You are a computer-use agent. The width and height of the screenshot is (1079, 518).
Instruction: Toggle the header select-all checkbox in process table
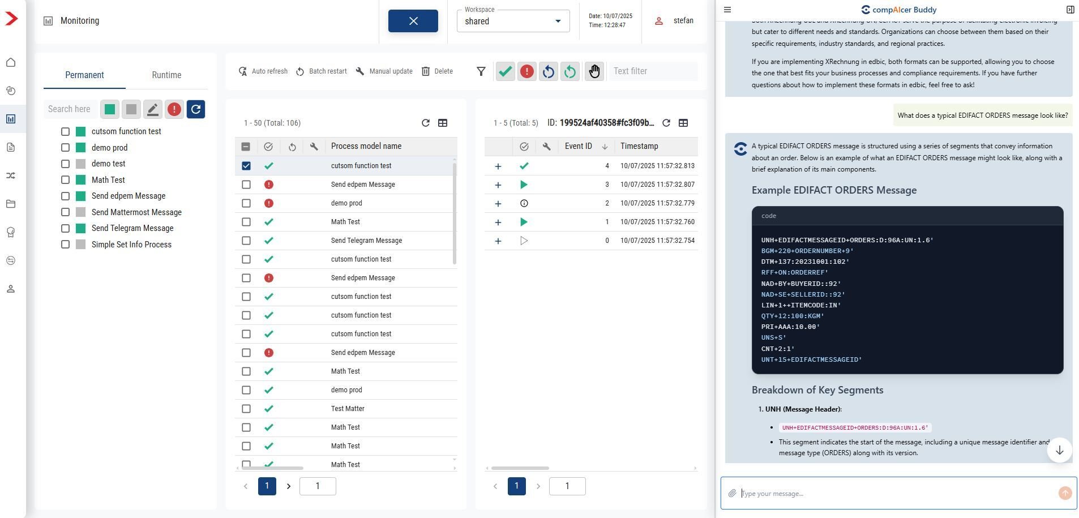[x=246, y=147]
